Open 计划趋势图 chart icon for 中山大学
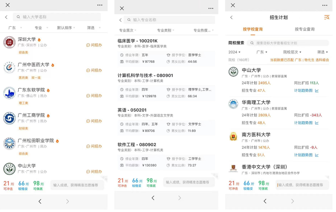This screenshot has width=336, height=212. coord(317,91)
